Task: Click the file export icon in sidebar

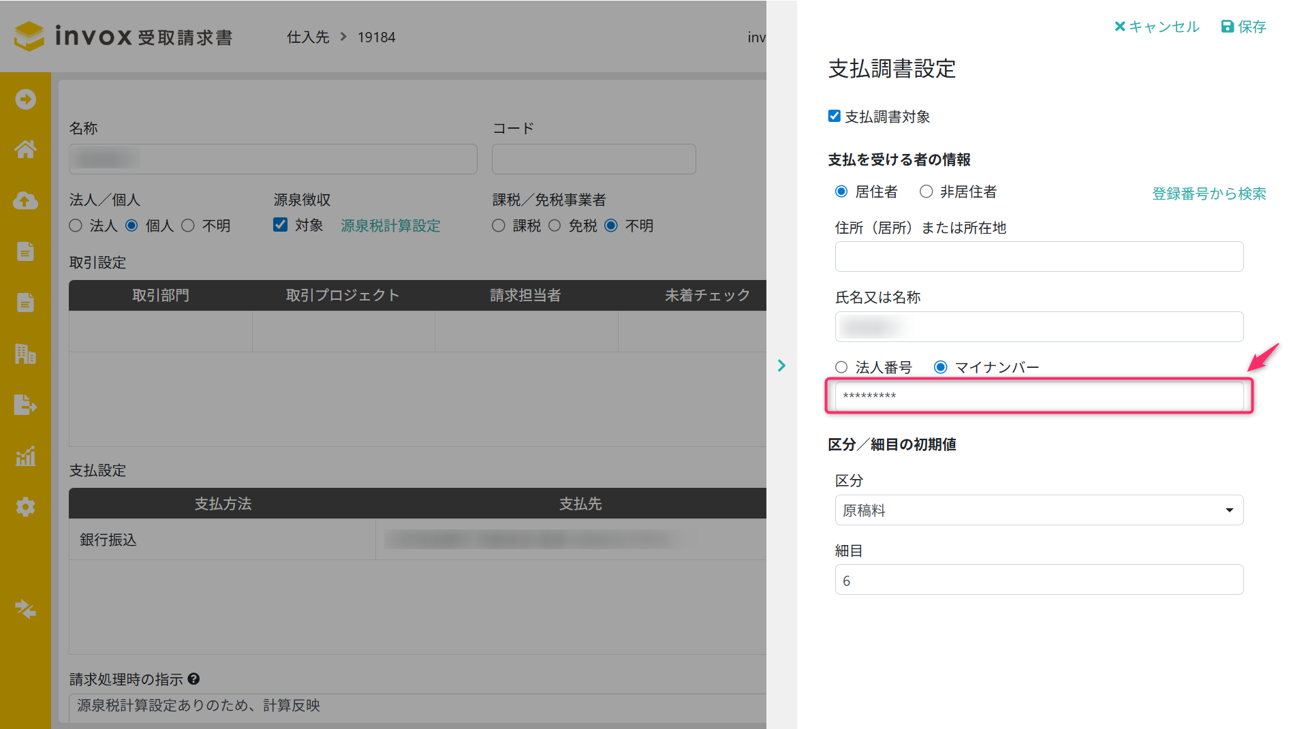Action: point(25,405)
